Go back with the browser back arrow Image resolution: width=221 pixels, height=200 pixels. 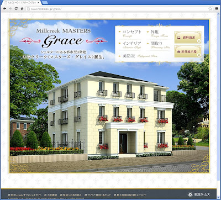(x=4, y=9)
